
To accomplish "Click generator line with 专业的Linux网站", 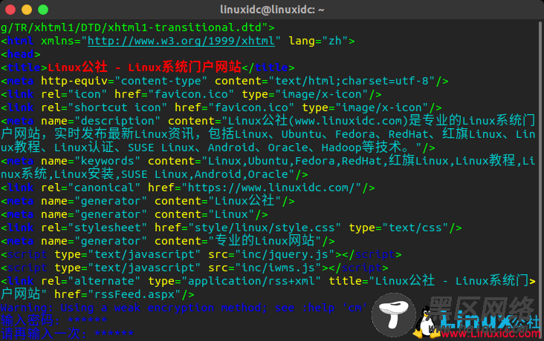I will pyautogui.click(x=167, y=242).
